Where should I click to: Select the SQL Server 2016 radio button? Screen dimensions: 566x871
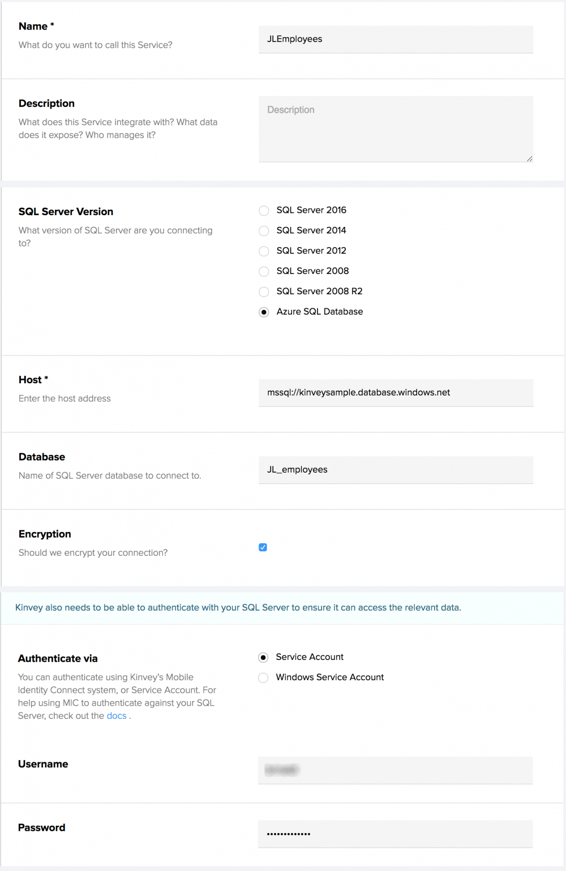264,211
